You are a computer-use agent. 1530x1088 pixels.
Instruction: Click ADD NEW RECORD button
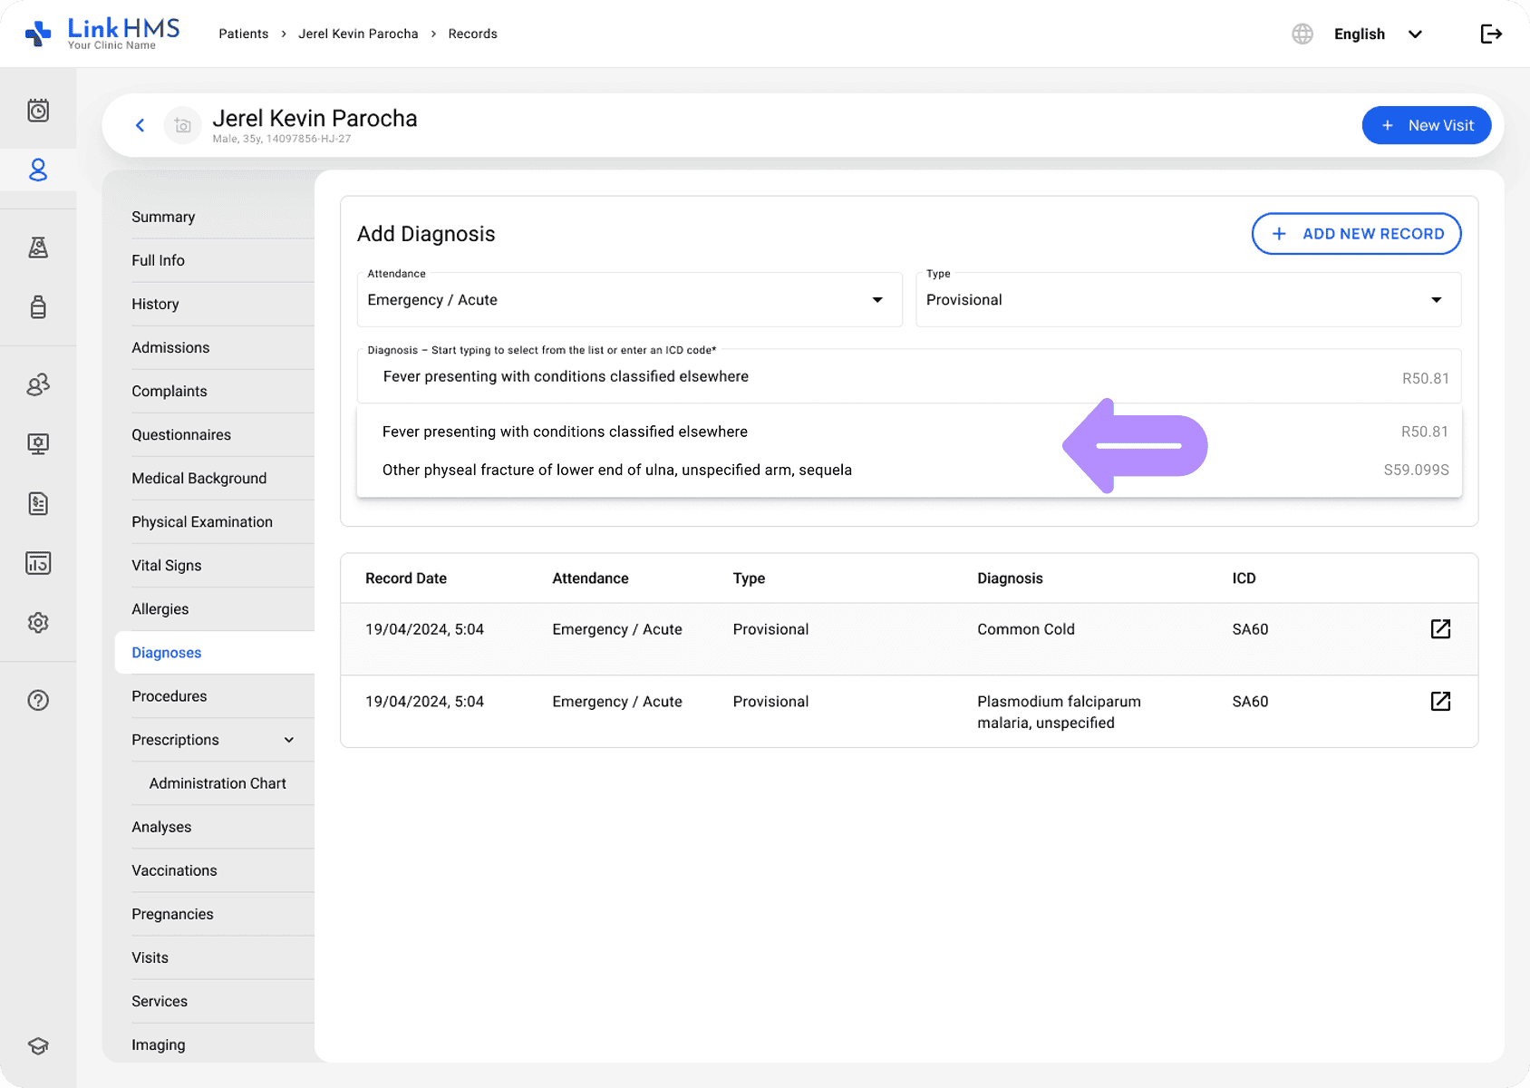tap(1356, 234)
